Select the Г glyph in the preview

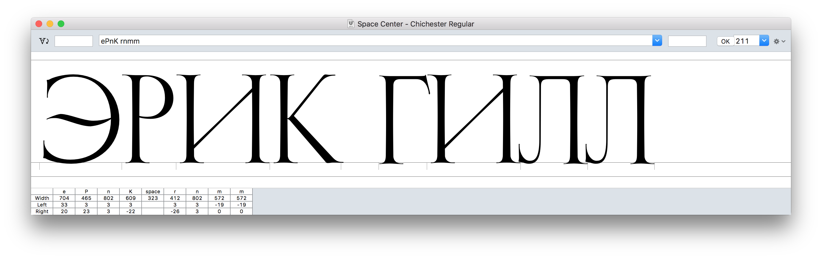pos(405,120)
